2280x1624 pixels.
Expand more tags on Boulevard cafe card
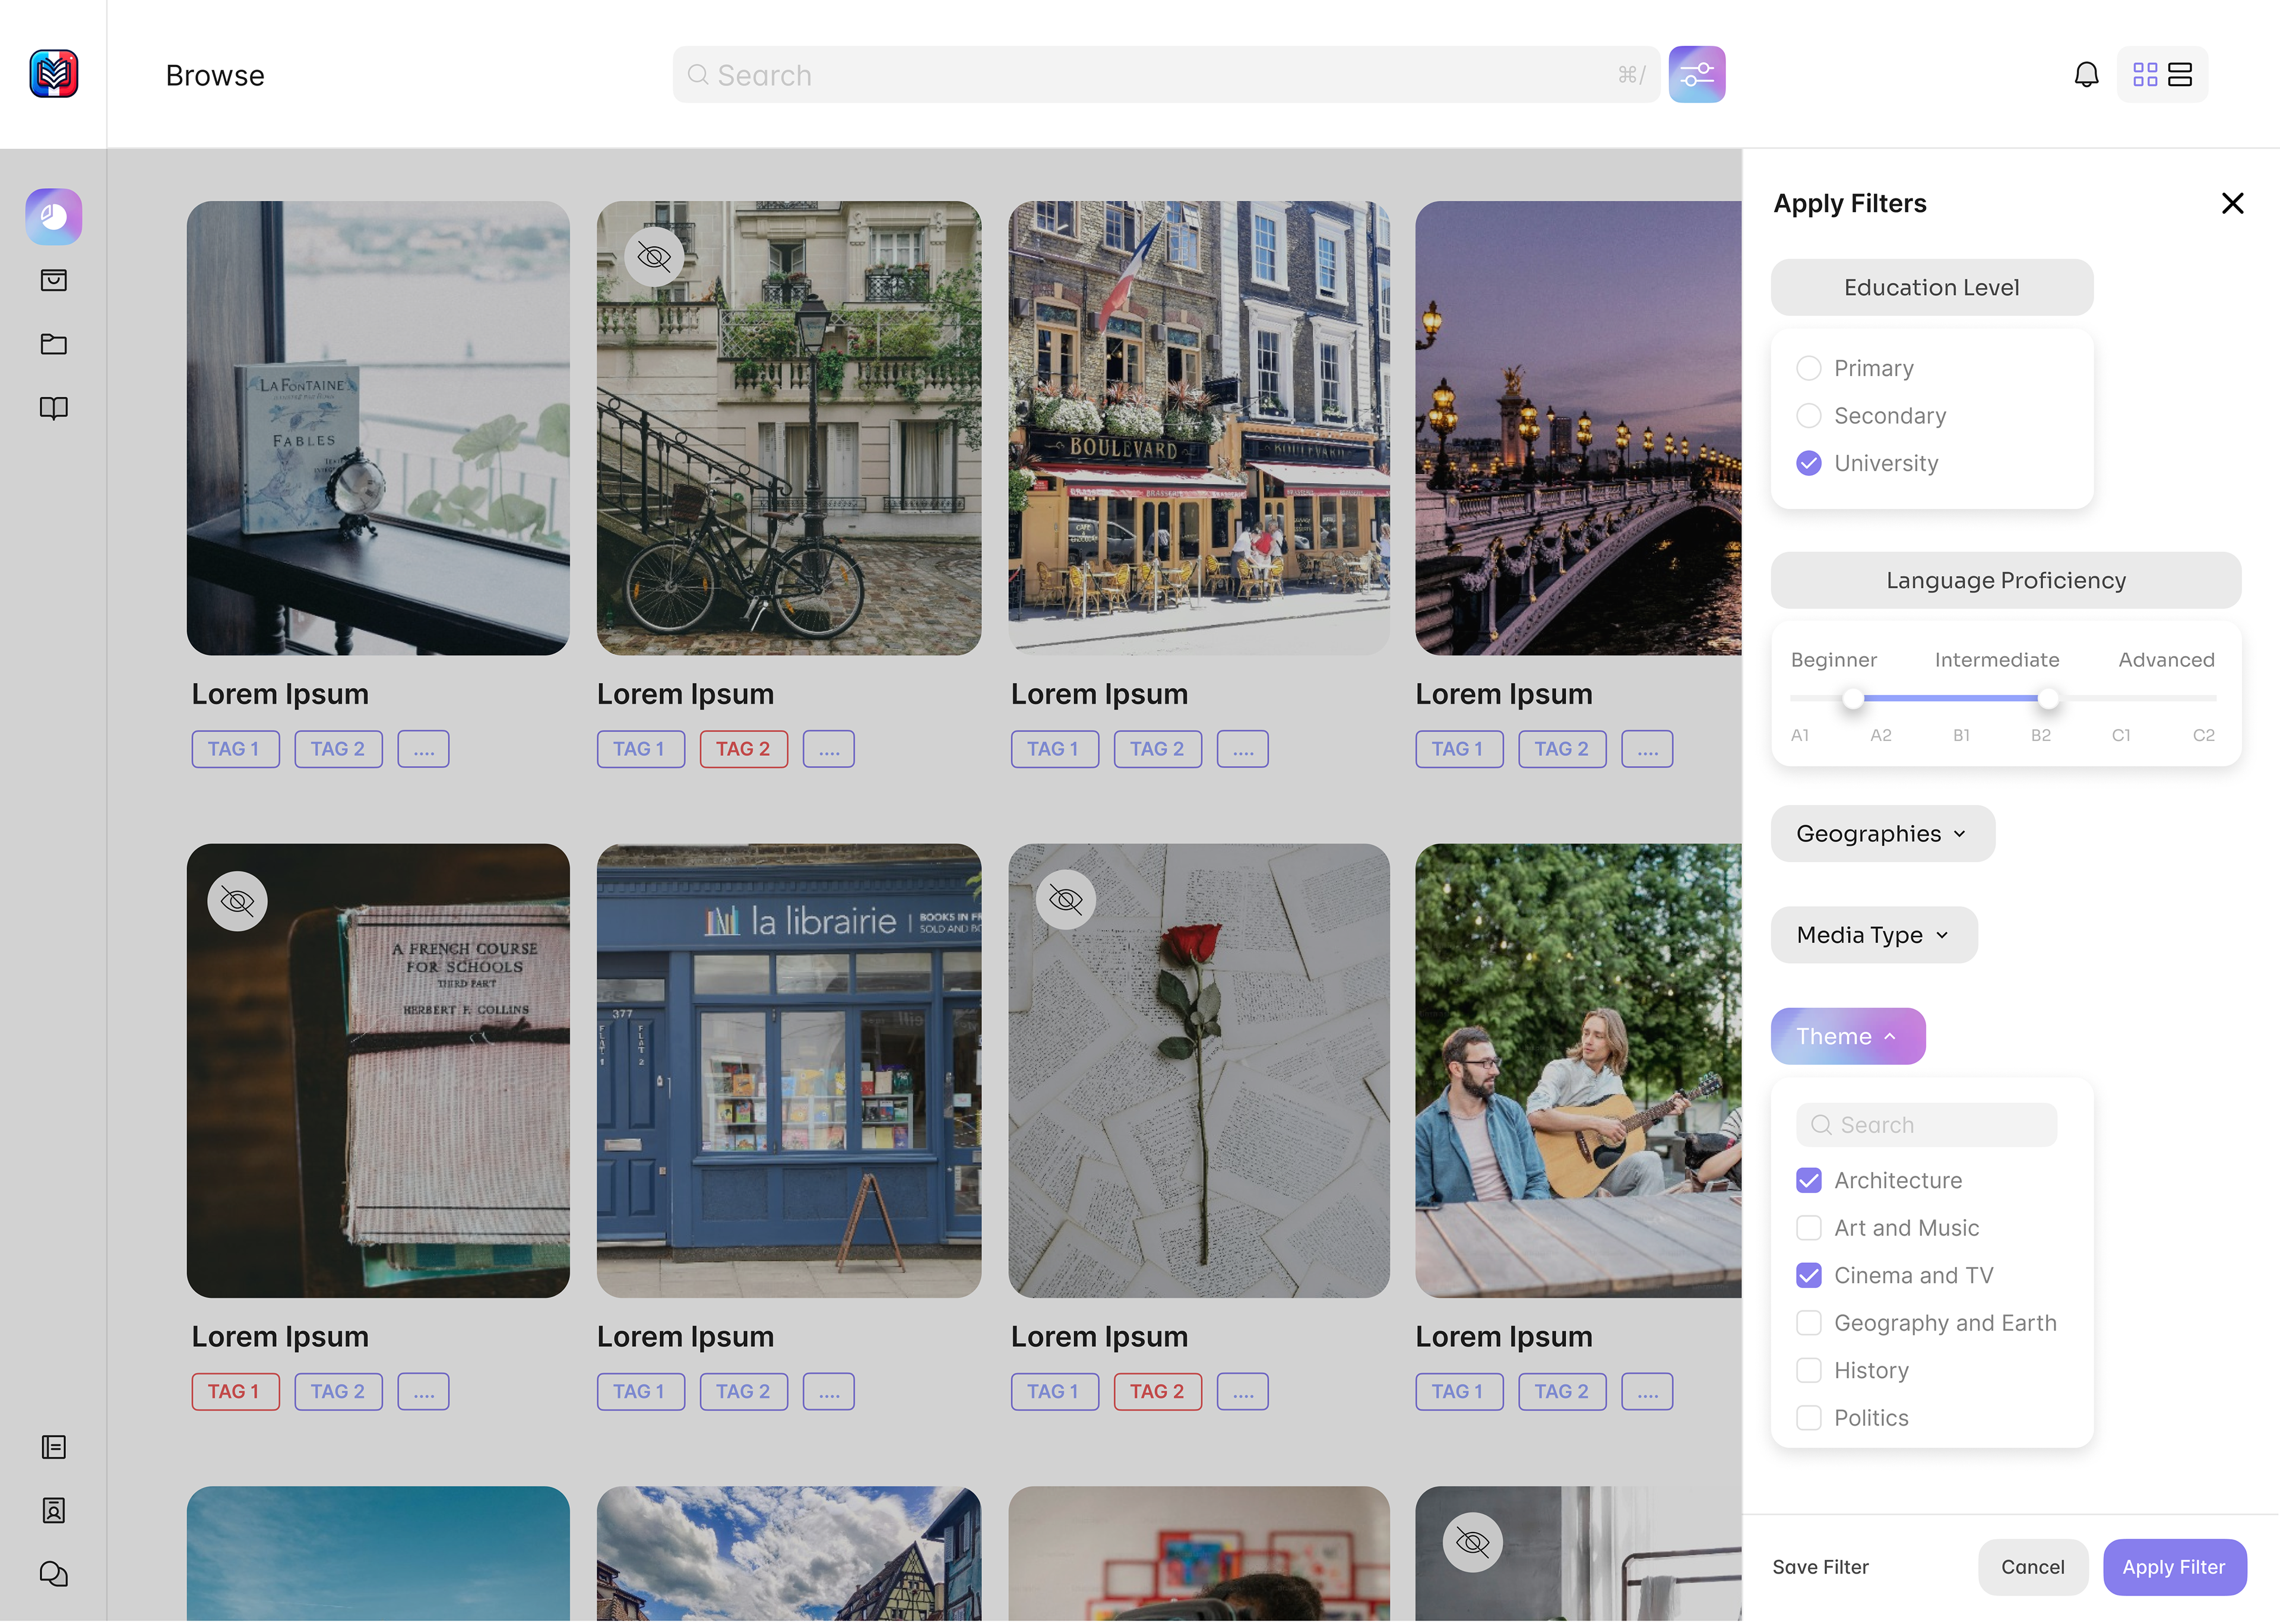point(1242,750)
